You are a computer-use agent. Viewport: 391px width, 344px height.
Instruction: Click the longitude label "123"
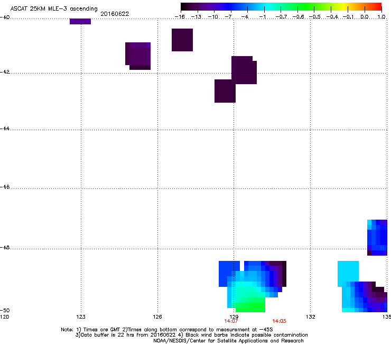81,317
